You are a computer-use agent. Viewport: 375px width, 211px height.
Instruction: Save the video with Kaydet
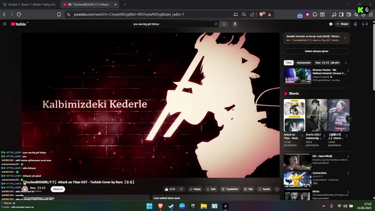264,189
